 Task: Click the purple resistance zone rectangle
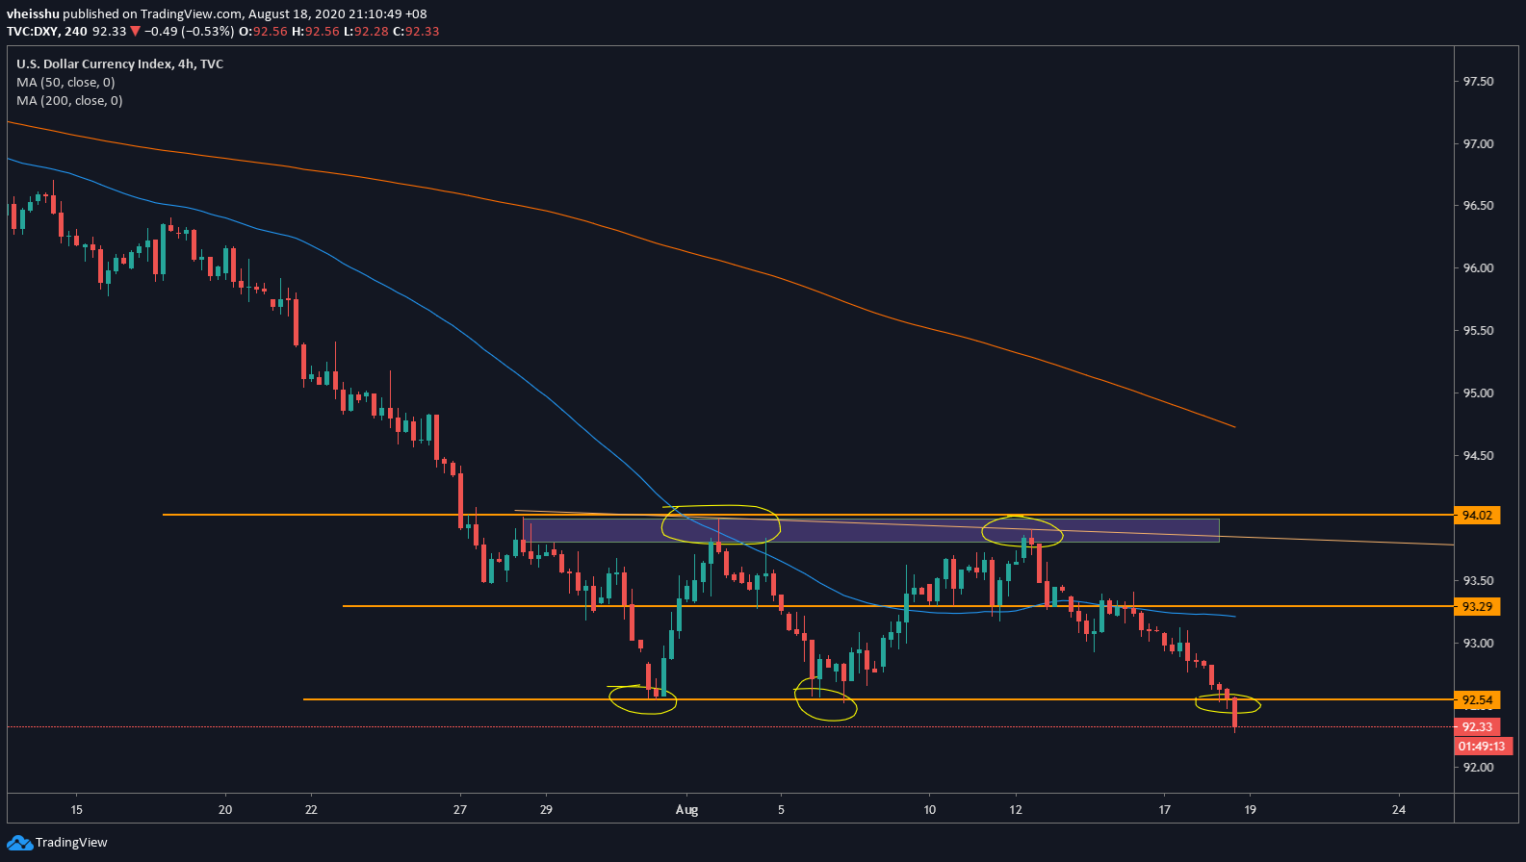point(871,530)
